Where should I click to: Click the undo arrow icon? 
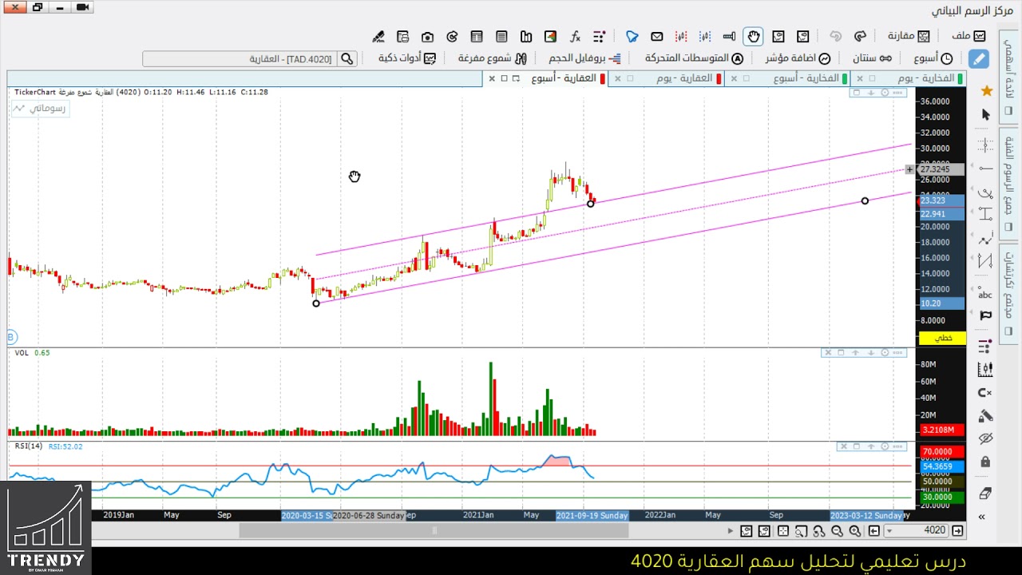pos(836,36)
